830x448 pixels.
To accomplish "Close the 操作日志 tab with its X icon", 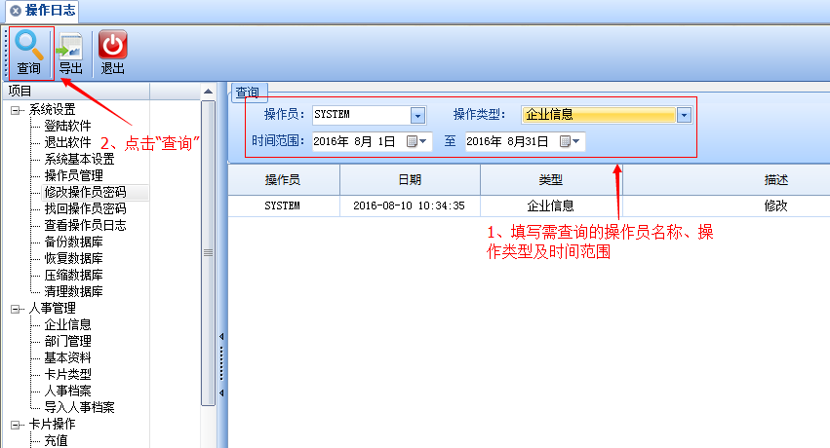I will (15, 11).
